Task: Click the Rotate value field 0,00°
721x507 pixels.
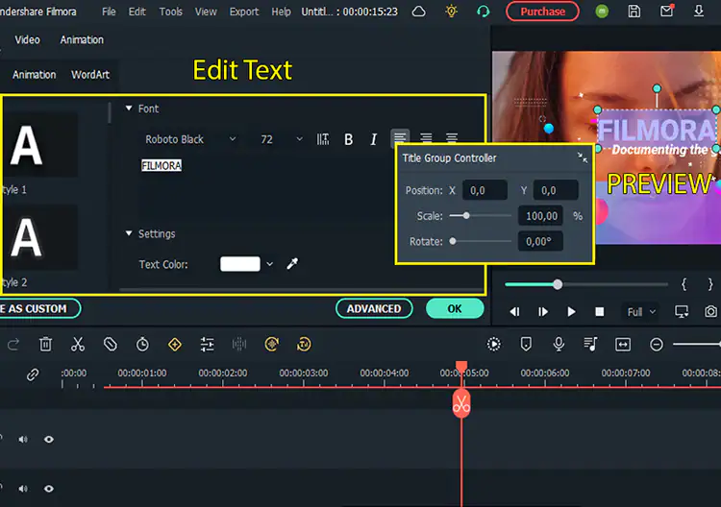Action: pos(540,241)
